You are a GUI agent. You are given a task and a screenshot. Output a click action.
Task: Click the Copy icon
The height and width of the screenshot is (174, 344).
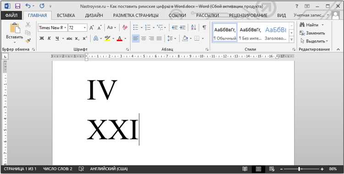[x=28, y=33]
